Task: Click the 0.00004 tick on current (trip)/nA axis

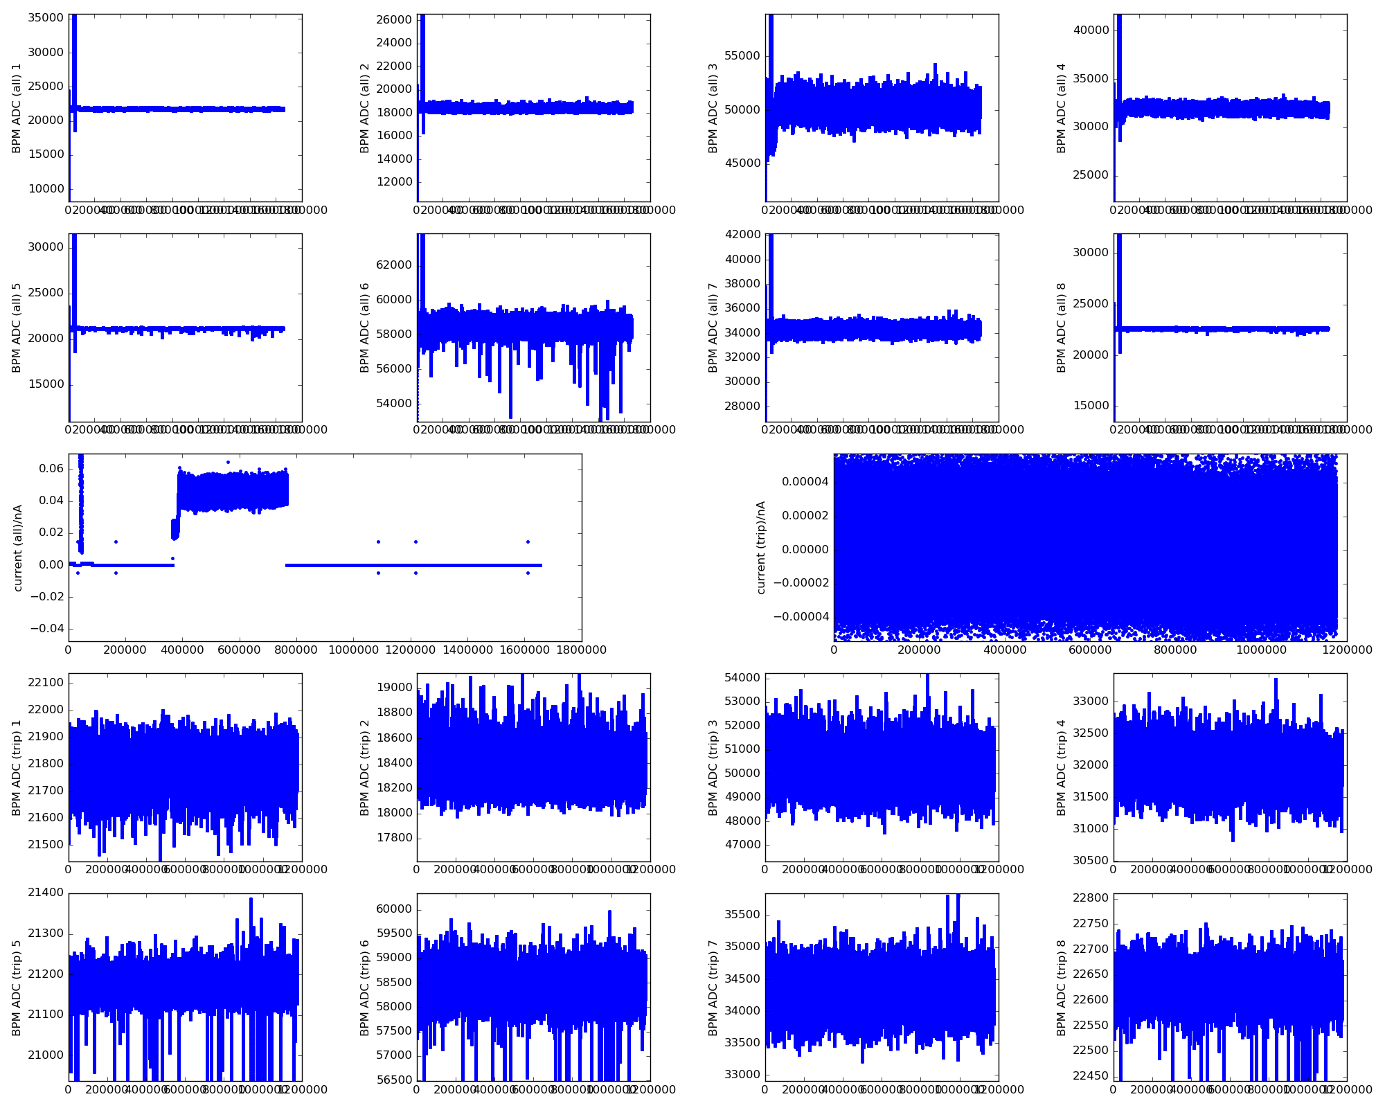Action: [x=805, y=482]
